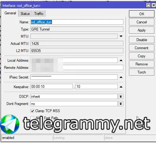Screen dimensions: 156x143
Task: Open the Dont Fragment dropdown list
Action: (121, 104)
